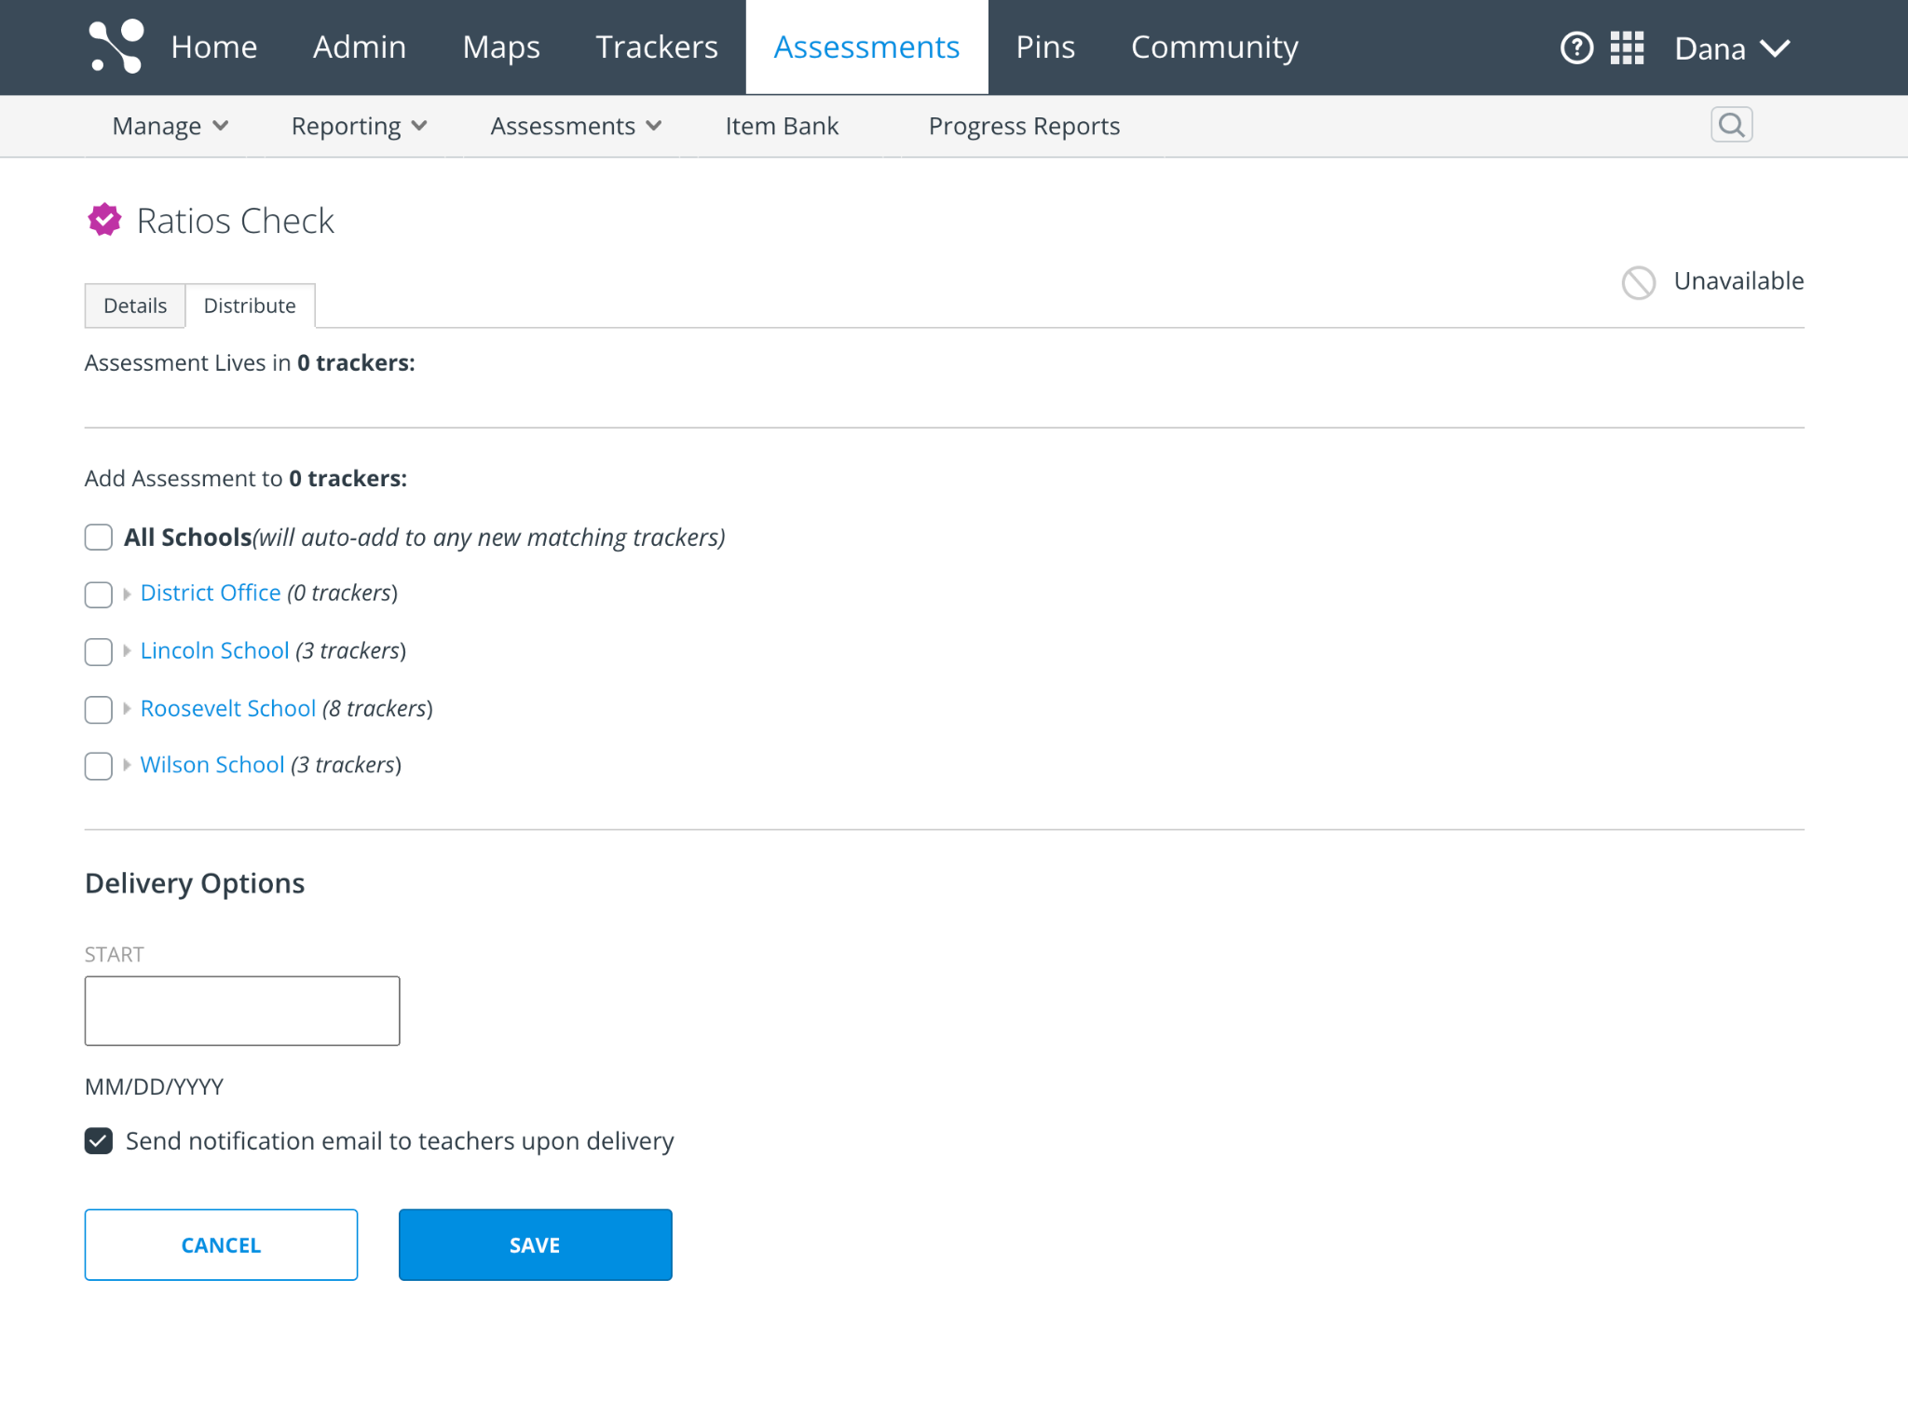Select the Wilson School checkbox

tap(99, 766)
